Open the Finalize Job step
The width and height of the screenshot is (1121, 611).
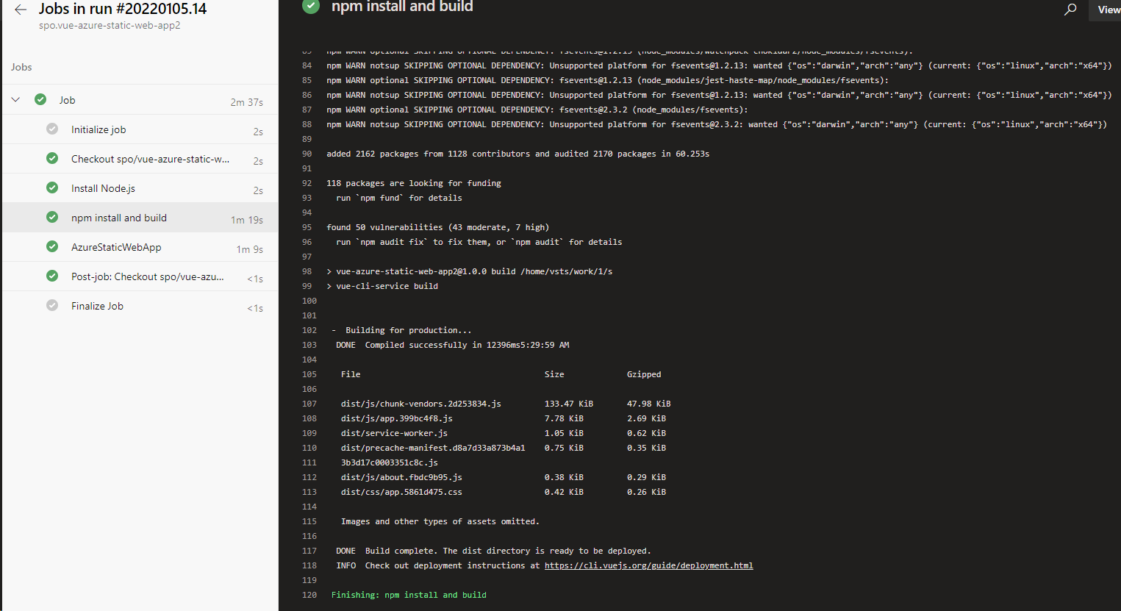click(x=140, y=306)
